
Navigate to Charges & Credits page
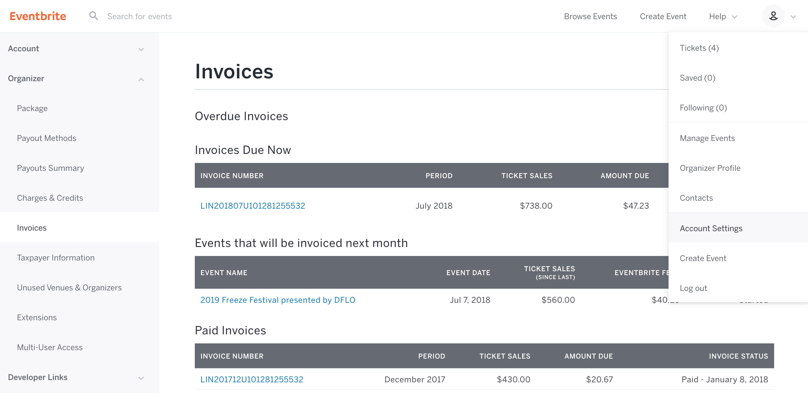pyautogui.click(x=50, y=198)
